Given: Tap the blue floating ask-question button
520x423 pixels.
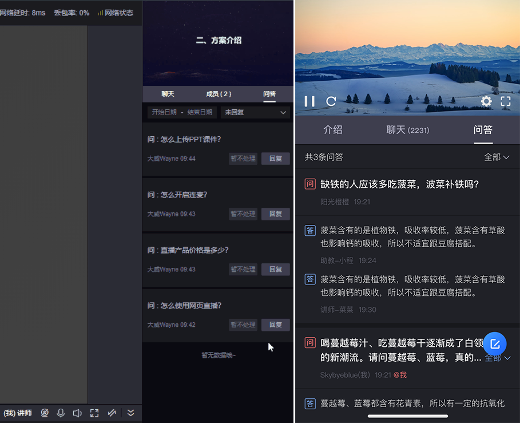Looking at the screenshot, I should coord(495,344).
